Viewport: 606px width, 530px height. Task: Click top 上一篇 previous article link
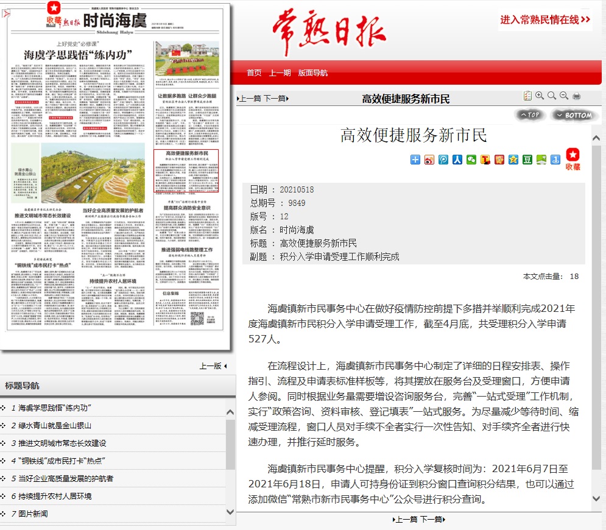(x=249, y=99)
